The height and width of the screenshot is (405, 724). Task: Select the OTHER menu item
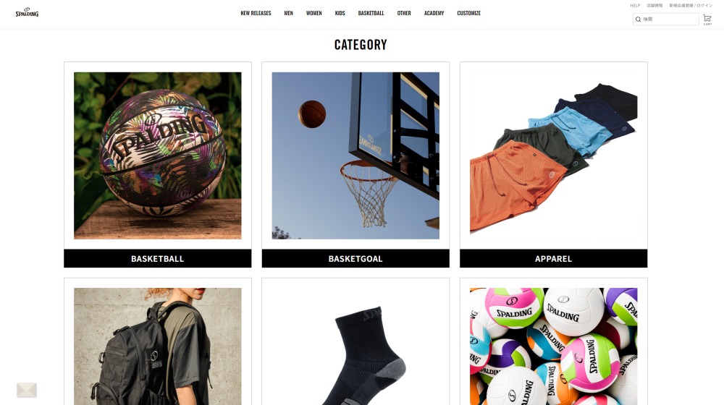[x=404, y=13]
